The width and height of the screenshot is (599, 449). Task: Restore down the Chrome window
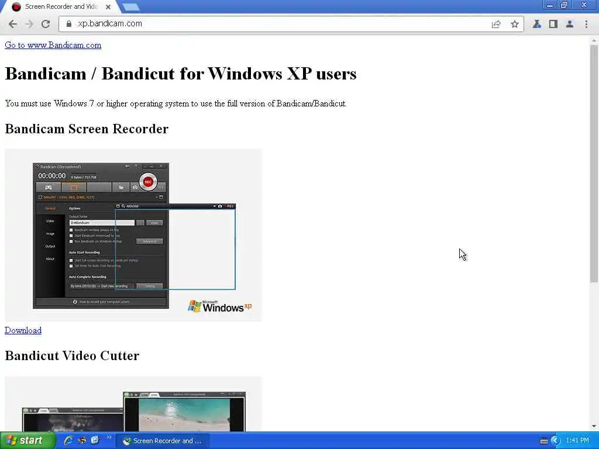pyautogui.click(x=564, y=5)
